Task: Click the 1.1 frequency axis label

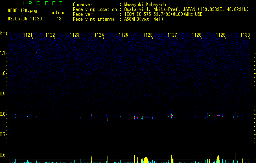Action: (x=4, y=53)
